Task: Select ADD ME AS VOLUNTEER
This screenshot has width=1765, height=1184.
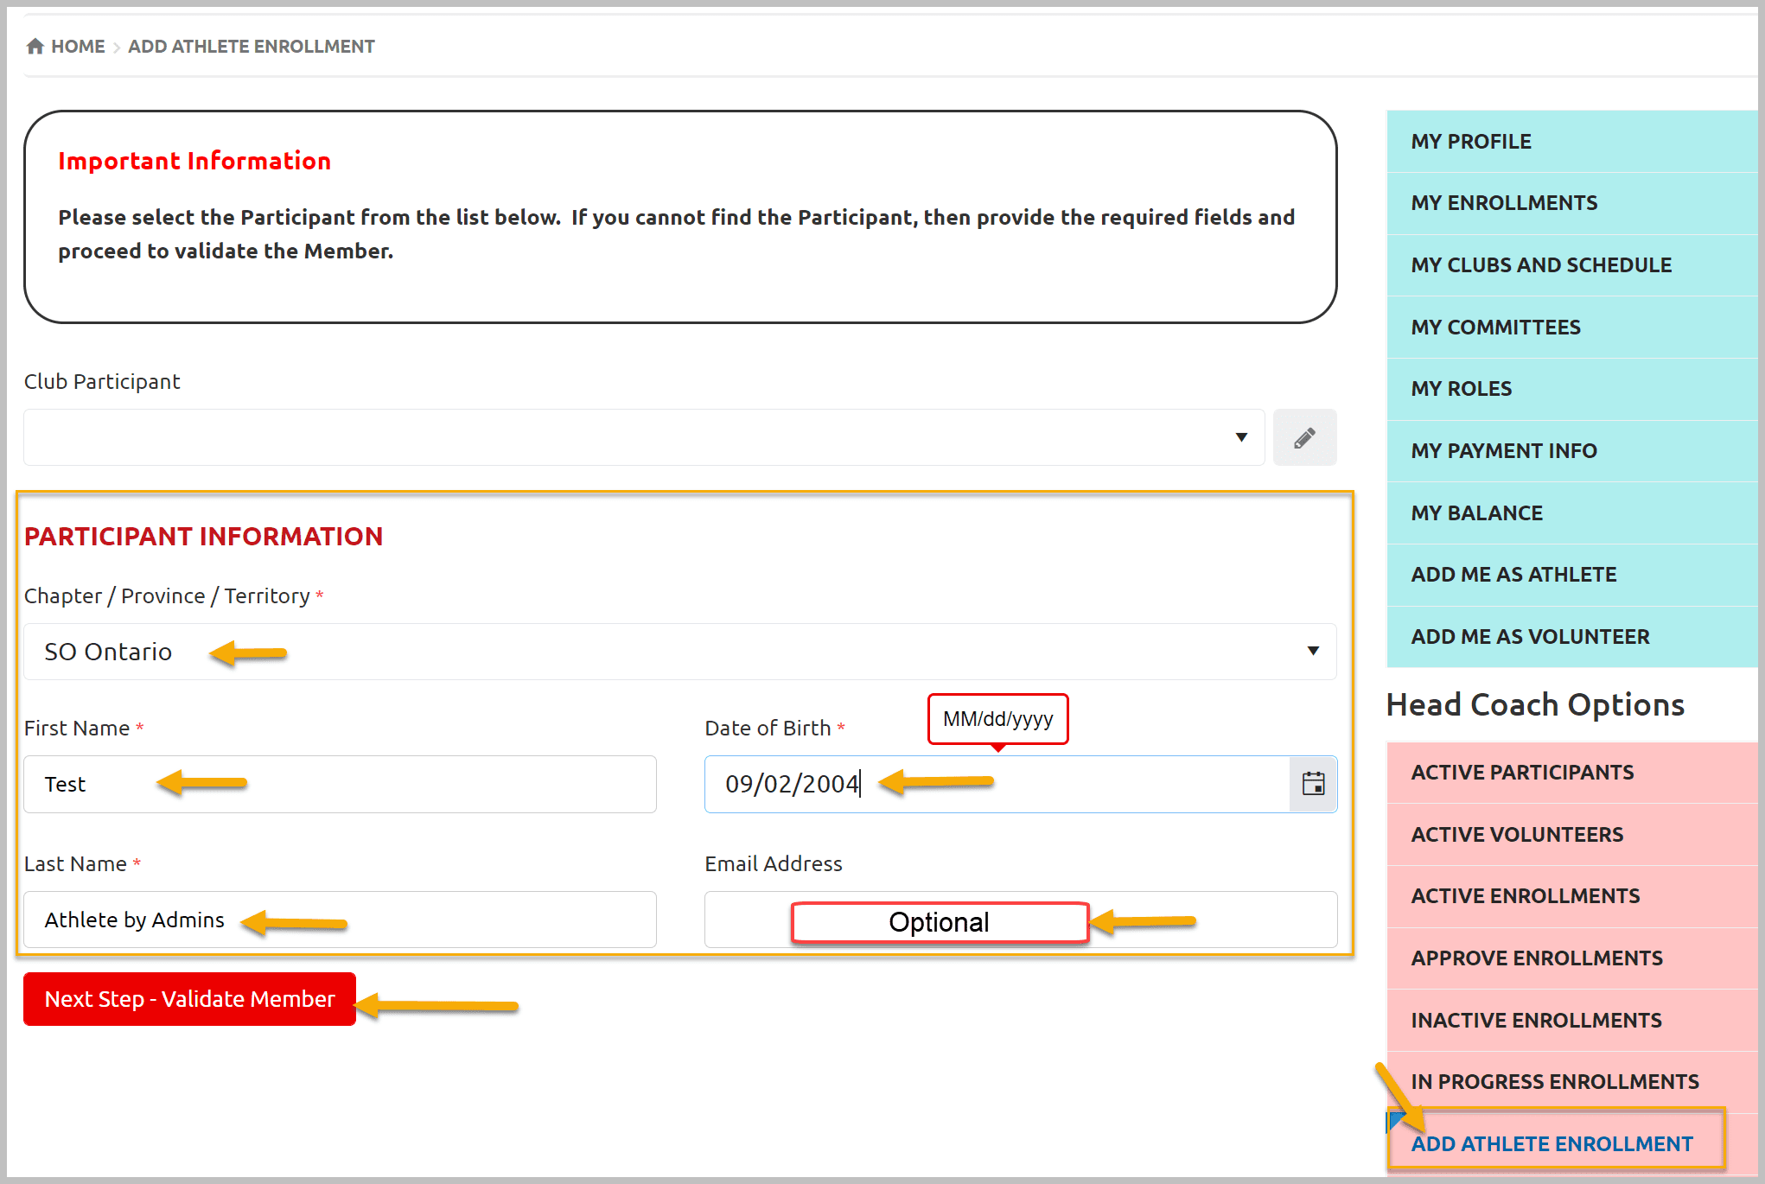Action: click(x=1572, y=637)
